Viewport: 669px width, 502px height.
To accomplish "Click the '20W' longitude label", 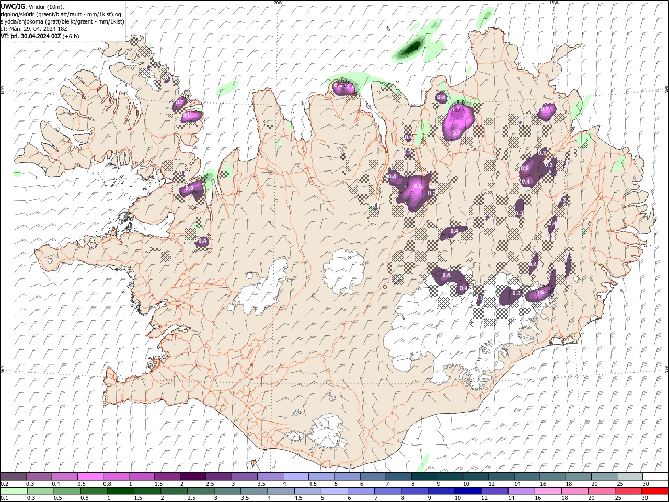I will coord(278,3).
